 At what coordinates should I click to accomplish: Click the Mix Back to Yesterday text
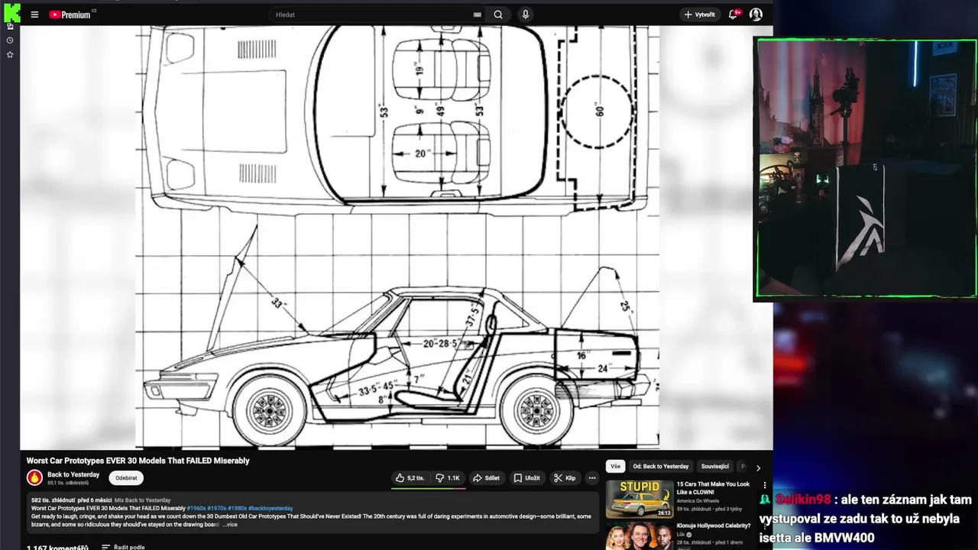143,500
